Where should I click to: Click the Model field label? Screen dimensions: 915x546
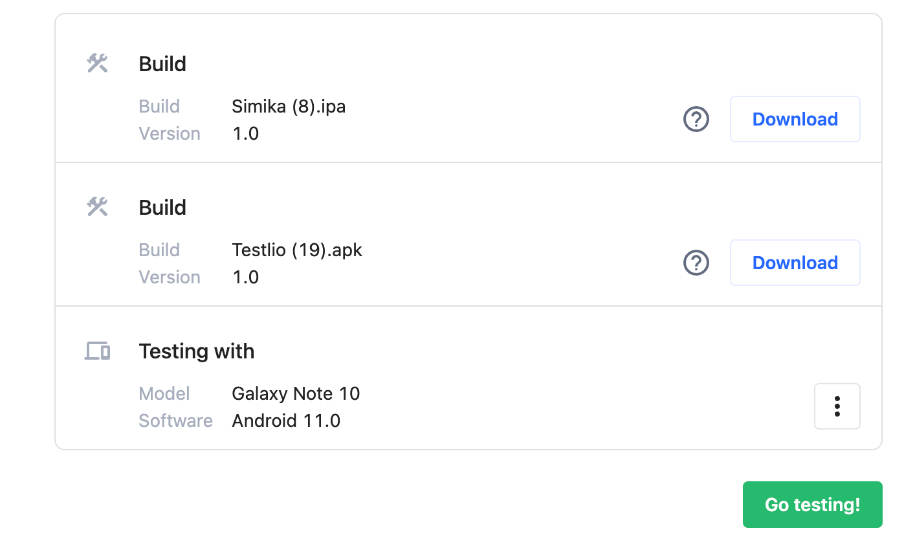pos(164,393)
